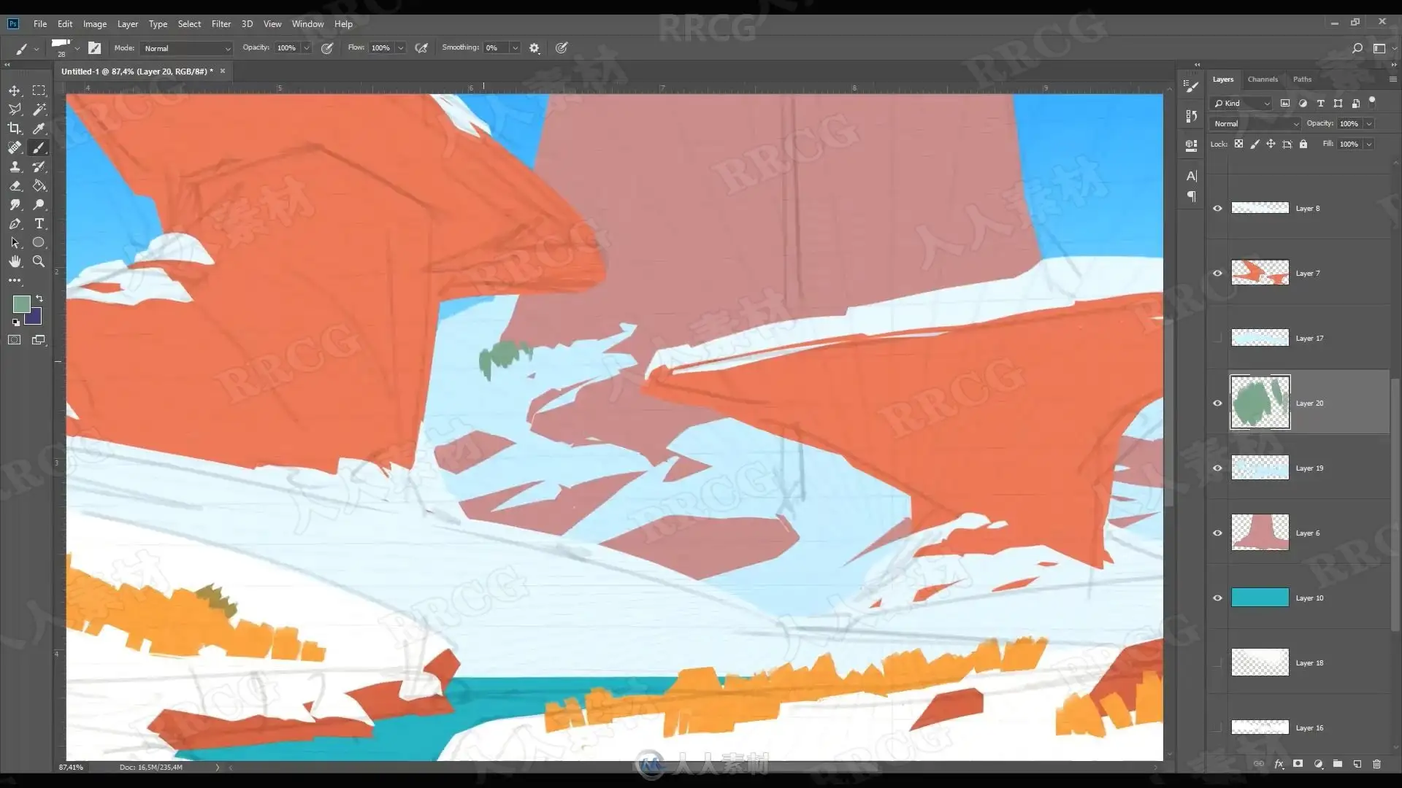Create a new layer
The height and width of the screenshot is (788, 1402).
coord(1357,764)
